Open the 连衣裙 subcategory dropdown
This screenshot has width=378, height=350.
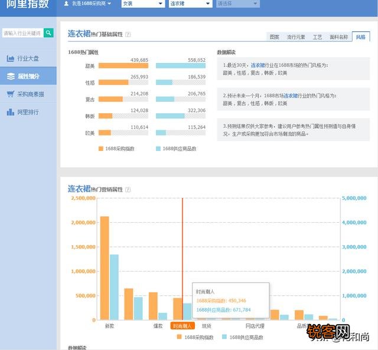click(x=190, y=4)
